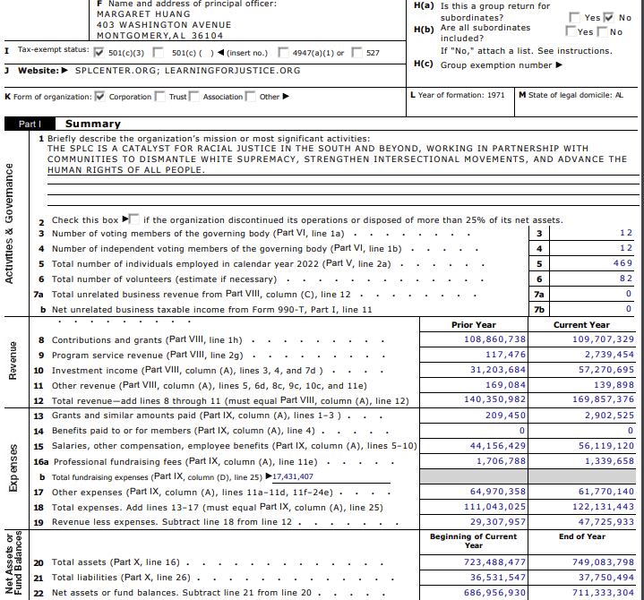Click the Current Year column header
644x600 pixels.
tap(581, 325)
